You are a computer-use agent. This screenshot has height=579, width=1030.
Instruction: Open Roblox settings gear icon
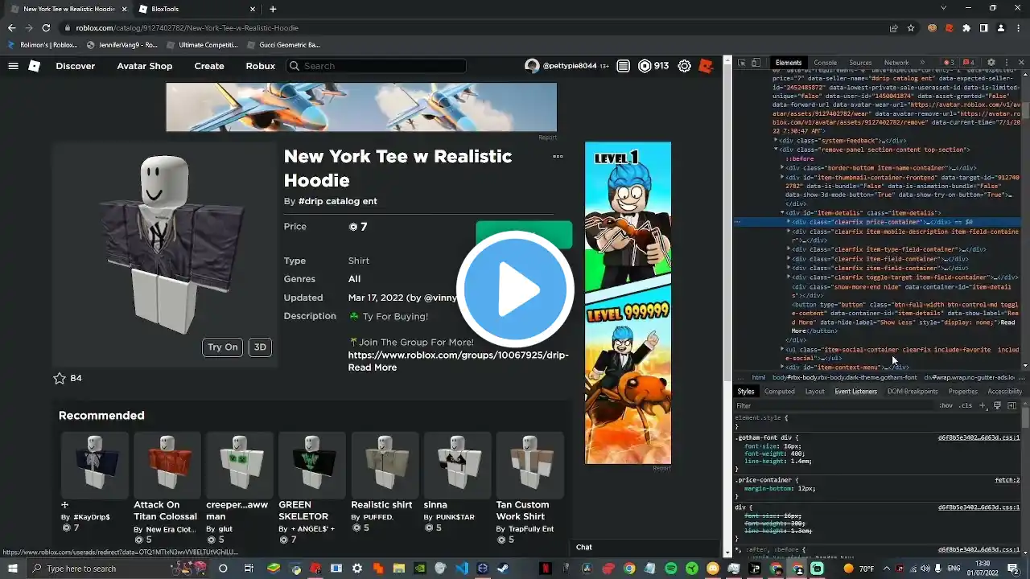[x=684, y=66]
